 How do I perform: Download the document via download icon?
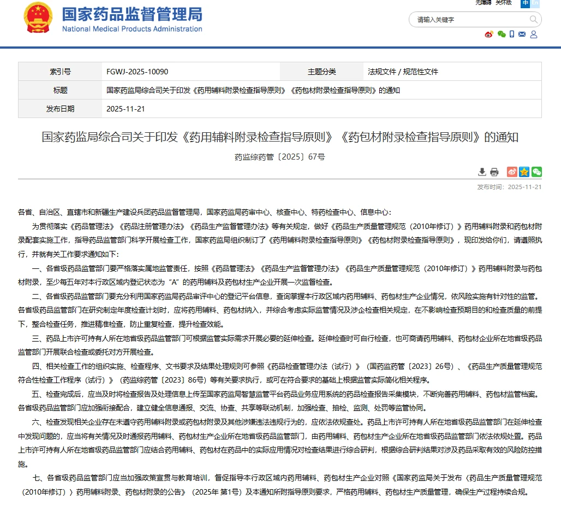point(482,172)
